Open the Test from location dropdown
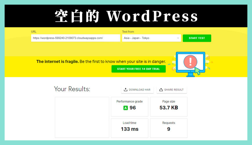The width and height of the screenshot is (252, 145). coord(151,38)
